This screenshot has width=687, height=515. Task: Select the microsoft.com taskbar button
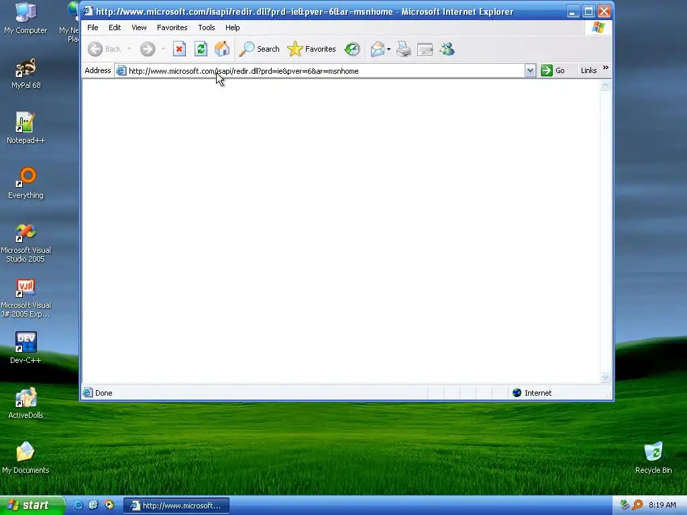[x=176, y=506]
